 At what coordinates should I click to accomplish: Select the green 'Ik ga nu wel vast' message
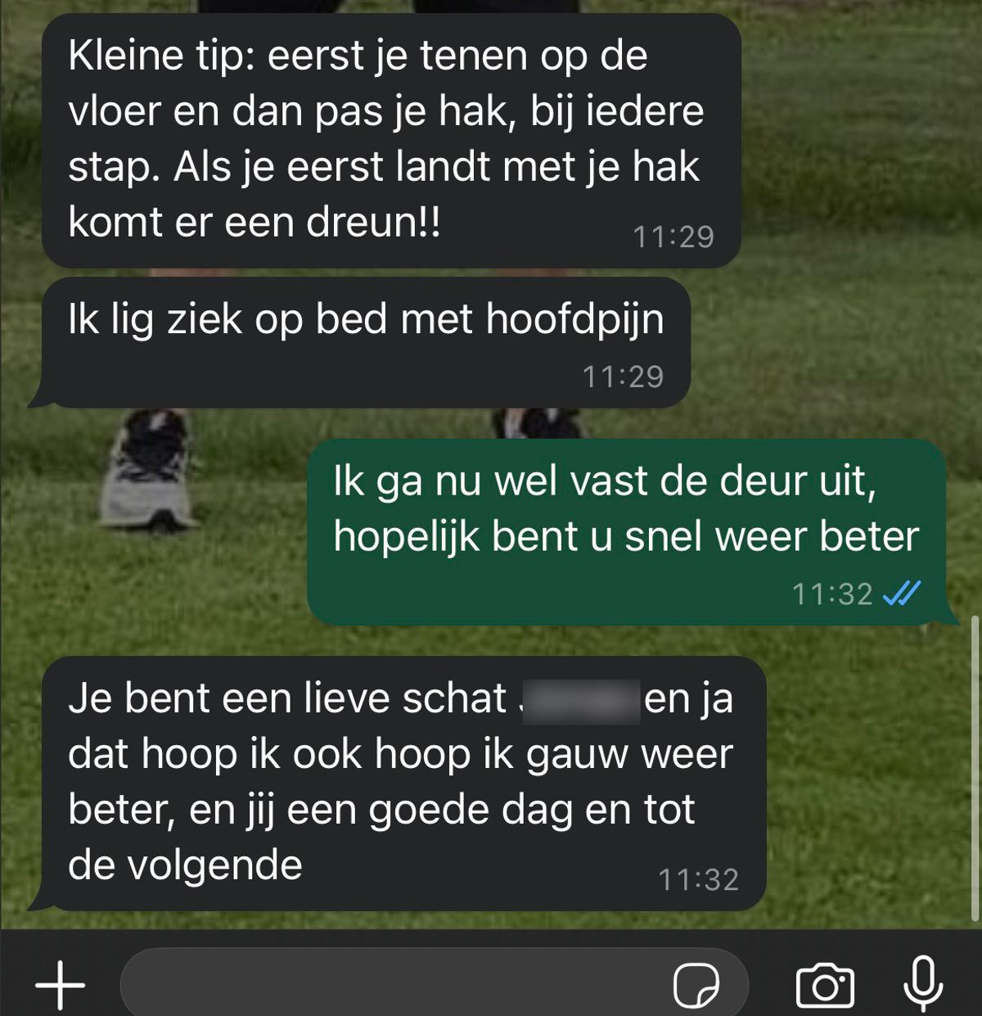[x=633, y=532]
